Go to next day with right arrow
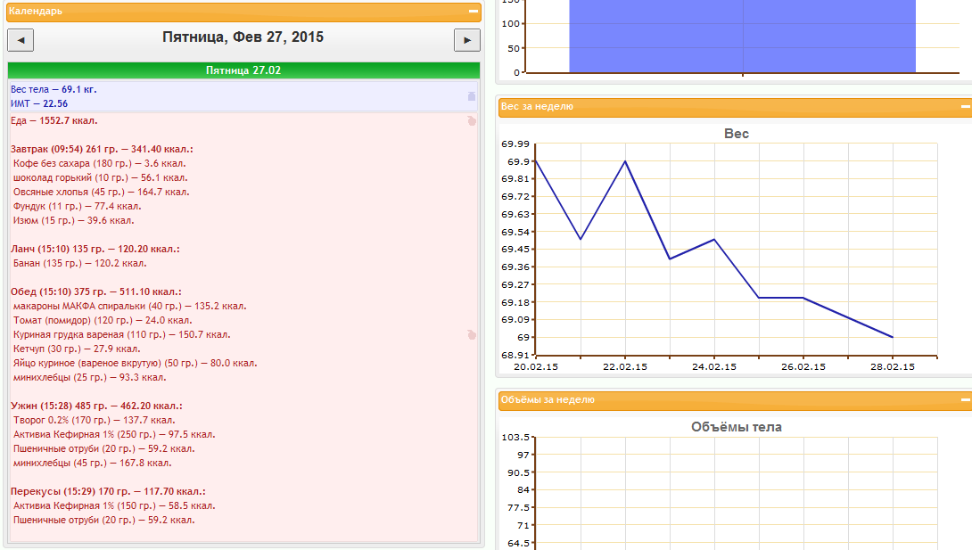 tap(466, 40)
